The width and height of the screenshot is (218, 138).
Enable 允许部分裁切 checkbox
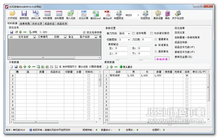pos(152,33)
